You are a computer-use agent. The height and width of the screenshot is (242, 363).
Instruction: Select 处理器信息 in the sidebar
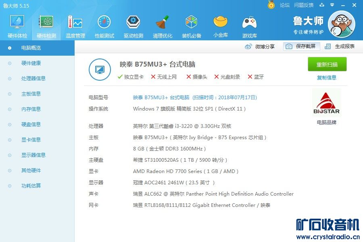tap(33, 79)
